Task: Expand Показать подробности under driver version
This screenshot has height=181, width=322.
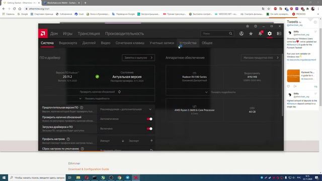Action: (x=95, y=99)
